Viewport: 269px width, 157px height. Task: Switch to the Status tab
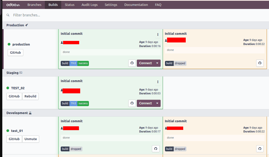(x=69, y=5)
